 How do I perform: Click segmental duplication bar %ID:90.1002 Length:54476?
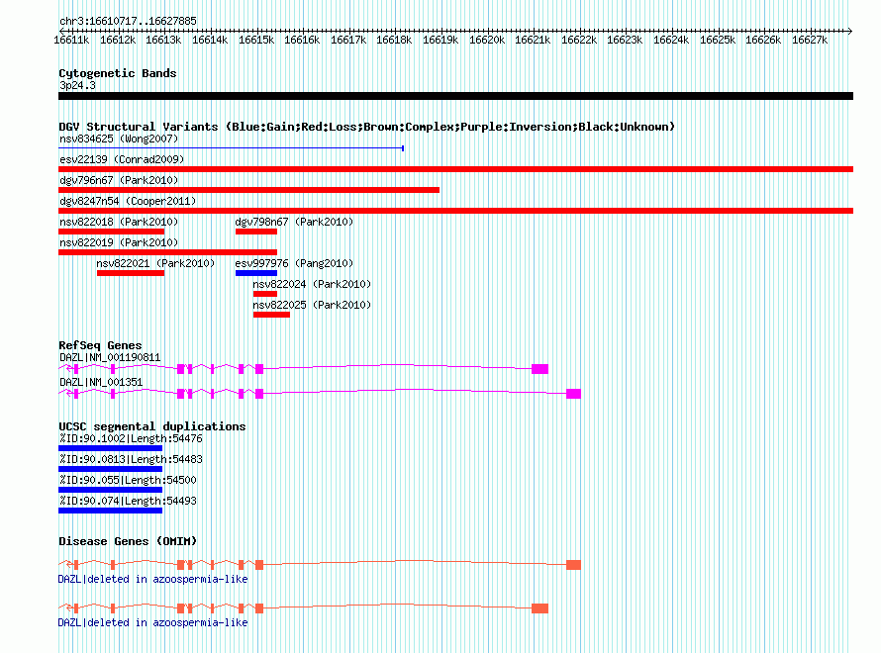point(110,448)
